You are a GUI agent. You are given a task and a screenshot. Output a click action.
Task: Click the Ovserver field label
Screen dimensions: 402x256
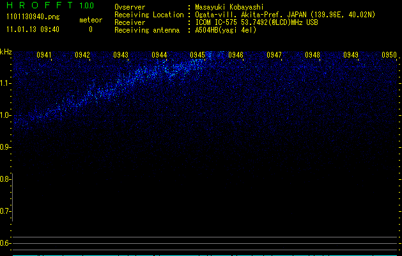point(130,7)
